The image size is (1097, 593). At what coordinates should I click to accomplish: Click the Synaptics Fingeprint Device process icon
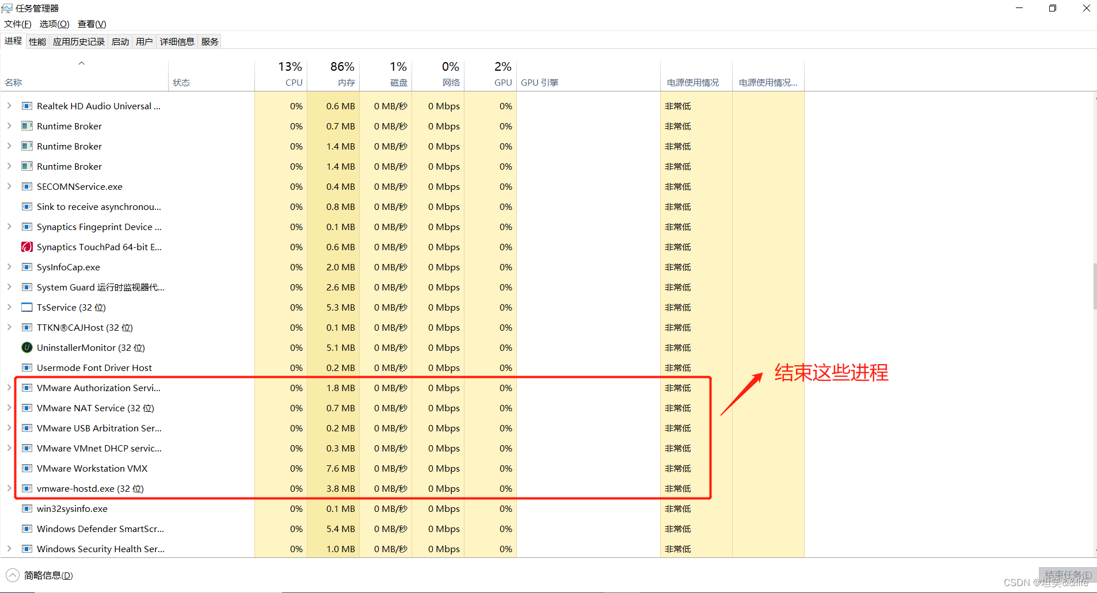tap(26, 227)
